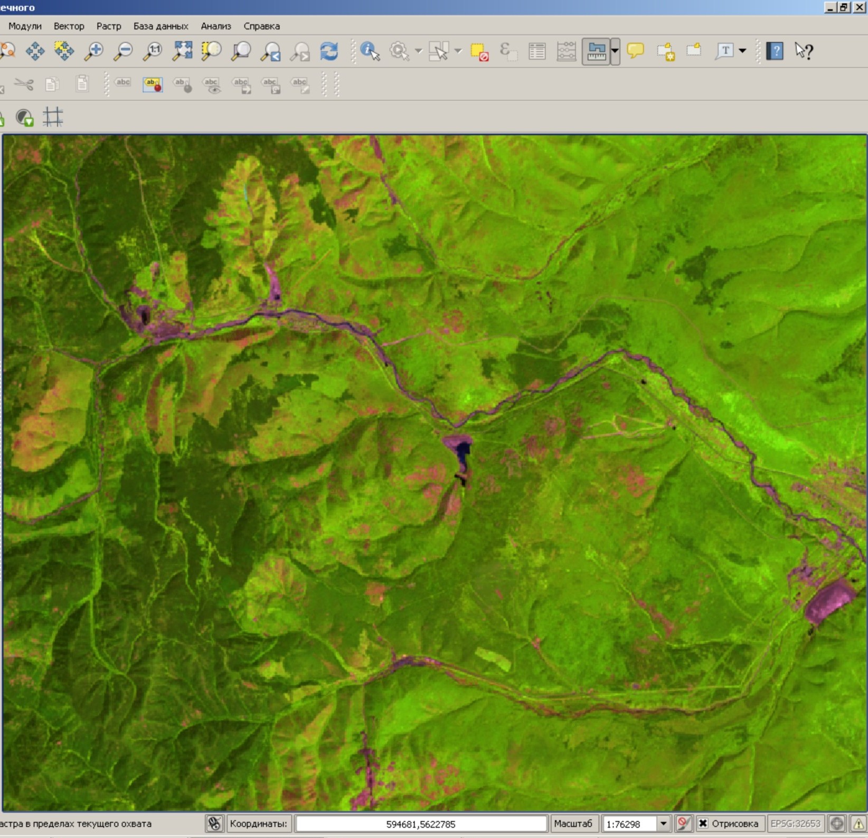Open the Анализ menu
The height and width of the screenshot is (838, 868).
coord(215,26)
